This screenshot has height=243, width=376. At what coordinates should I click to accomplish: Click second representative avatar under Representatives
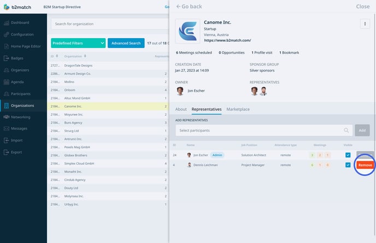click(263, 91)
